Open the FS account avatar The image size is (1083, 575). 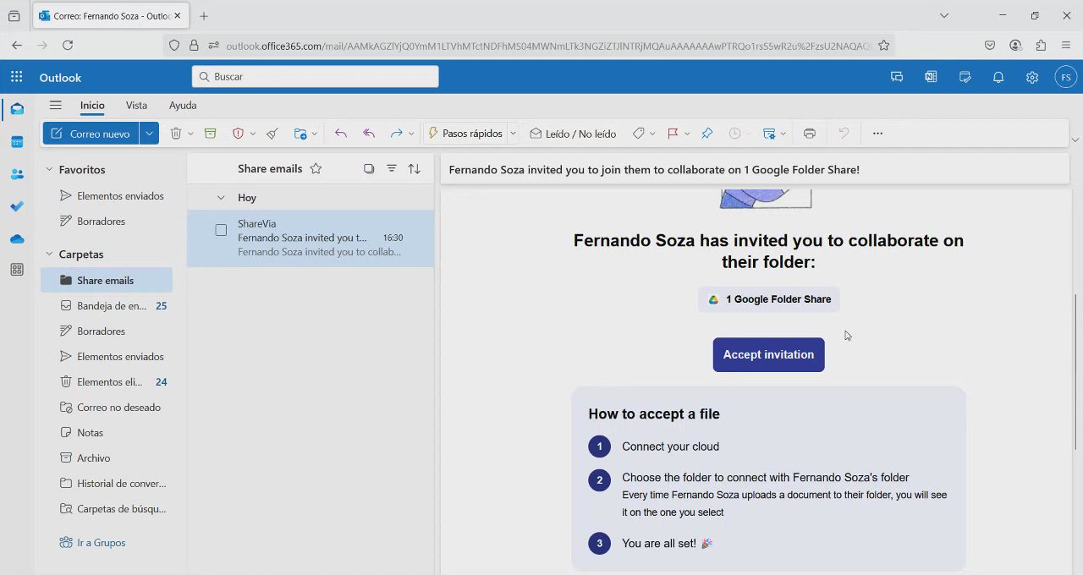pos(1066,77)
